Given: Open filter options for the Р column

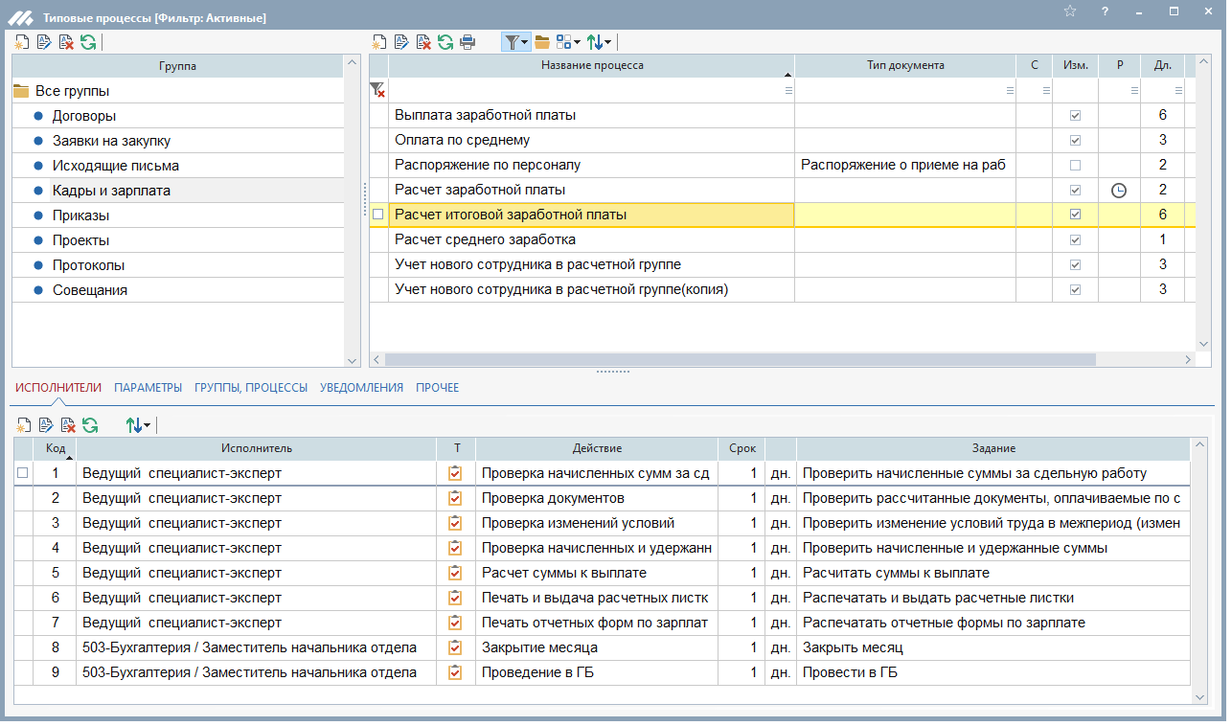Looking at the screenshot, I should click(x=1134, y=90).
